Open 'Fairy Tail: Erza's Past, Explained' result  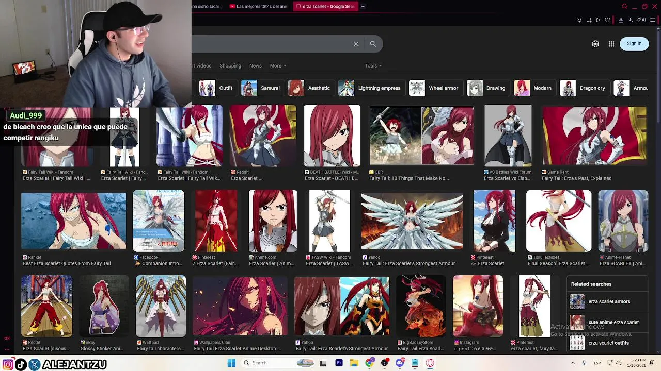(576, 178)
